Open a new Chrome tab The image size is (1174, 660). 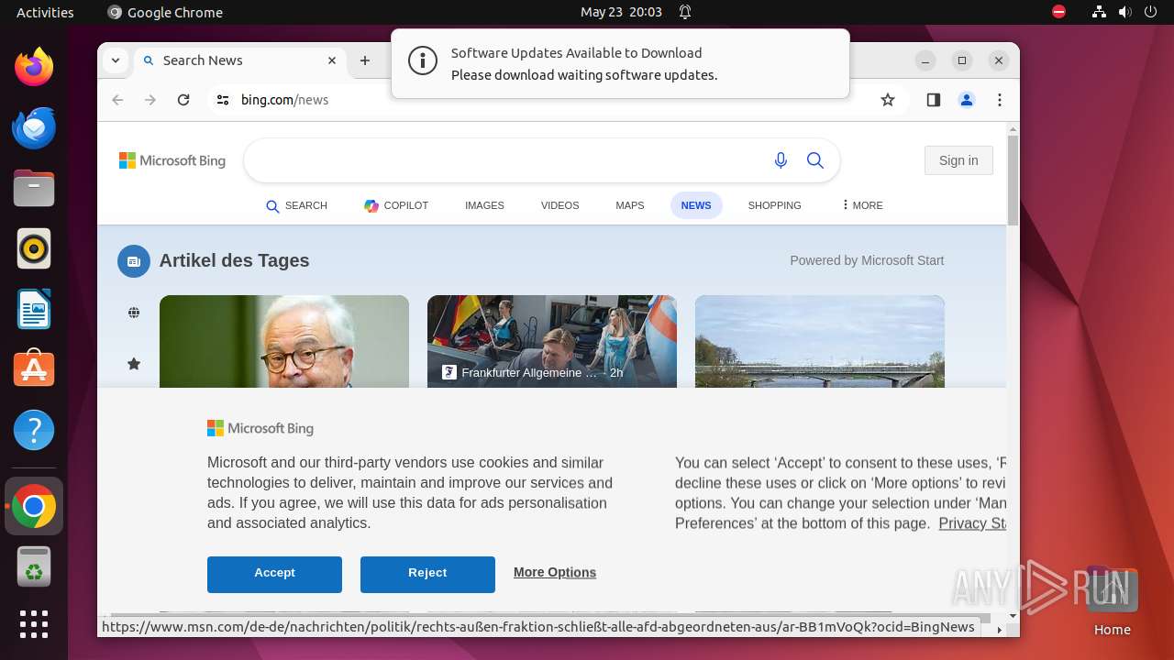click(365, 60)
